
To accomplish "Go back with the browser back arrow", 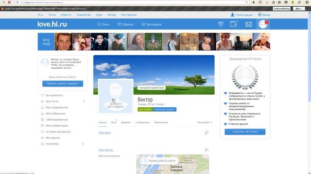I will (4, 2).
